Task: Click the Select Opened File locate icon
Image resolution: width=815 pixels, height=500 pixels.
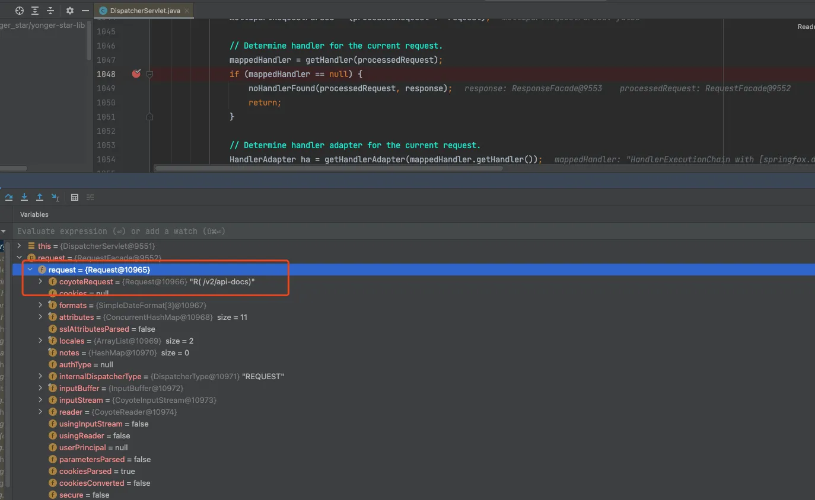Action: (x=20, y=11)
